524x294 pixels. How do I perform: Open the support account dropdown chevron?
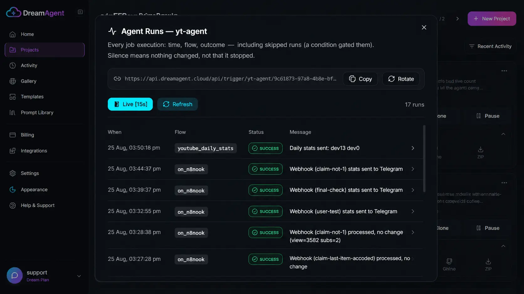(79, 276)
